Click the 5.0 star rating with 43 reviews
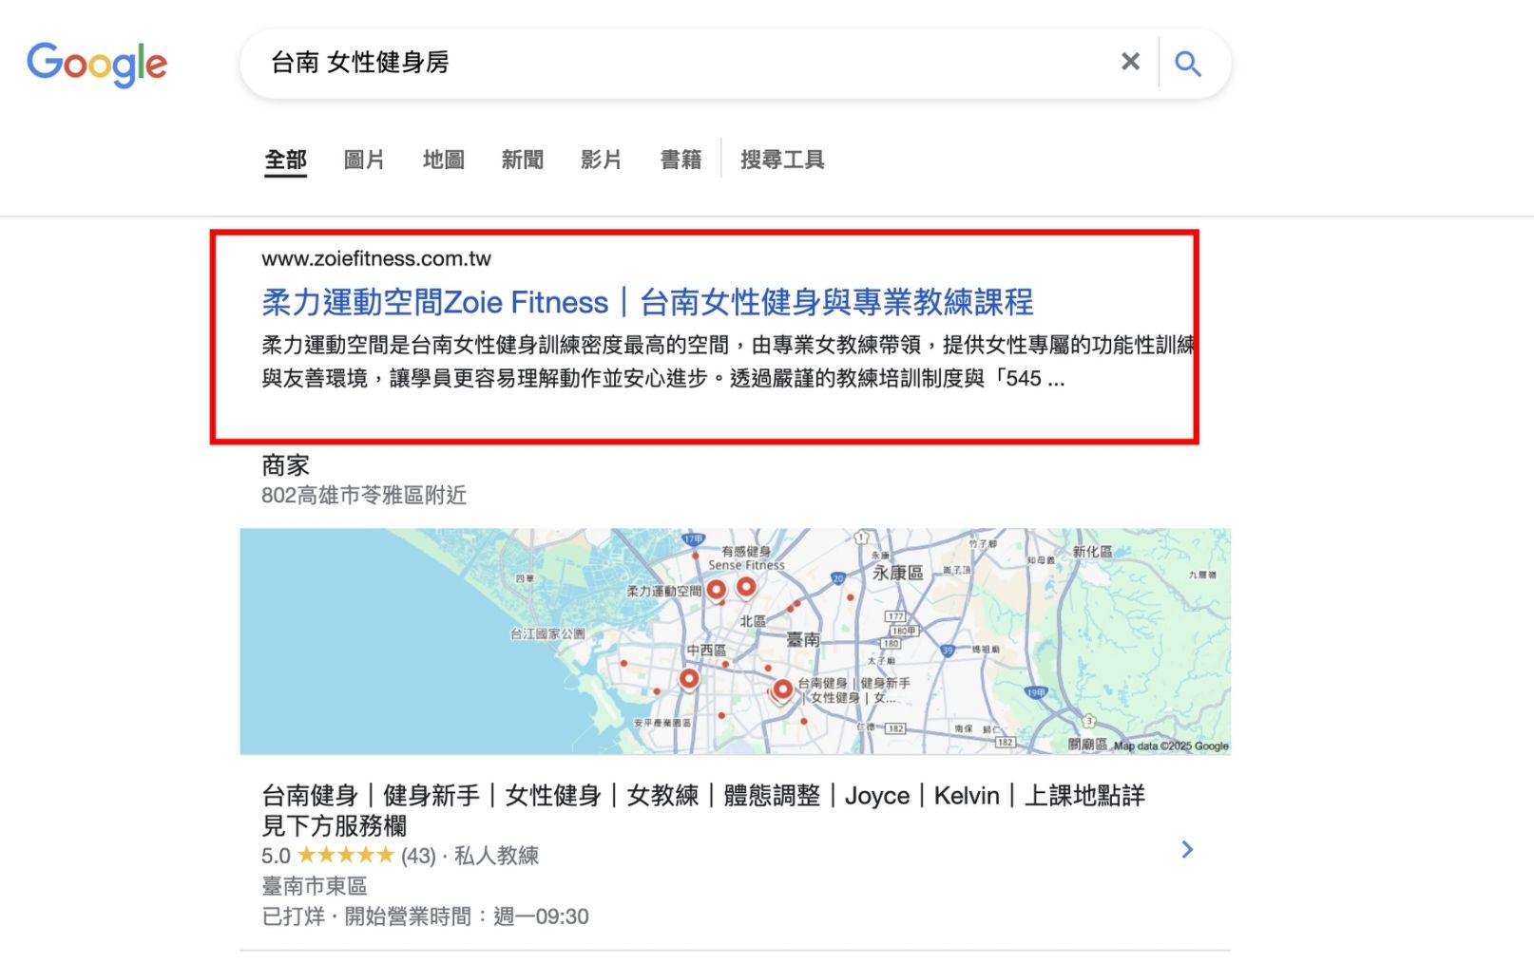This screenshot has height=963, width=1534. click(x=349, y=856)
